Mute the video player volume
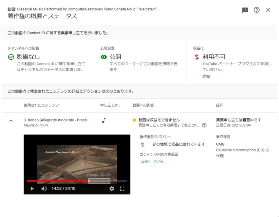This screenshot has width=279, height=217. (x=44, y=188)
